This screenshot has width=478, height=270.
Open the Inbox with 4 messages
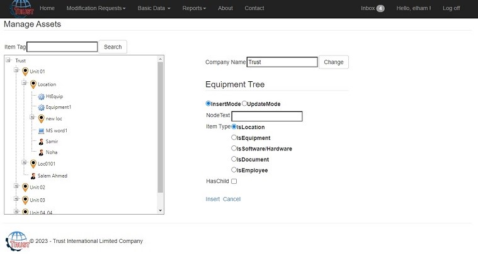click(372, 8)
